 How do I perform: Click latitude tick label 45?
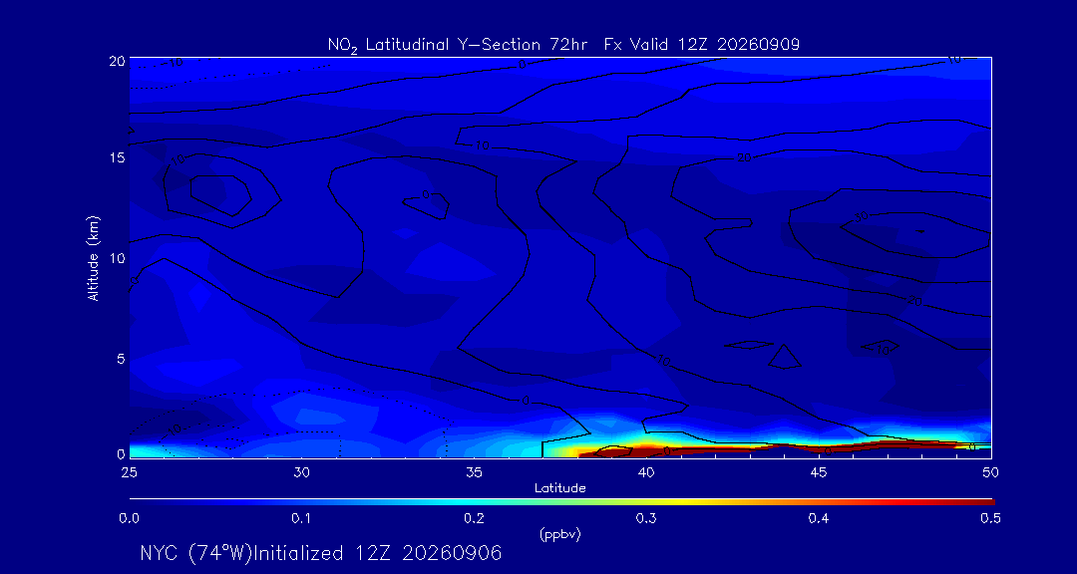pyautogui.click(x=818, y=473)
